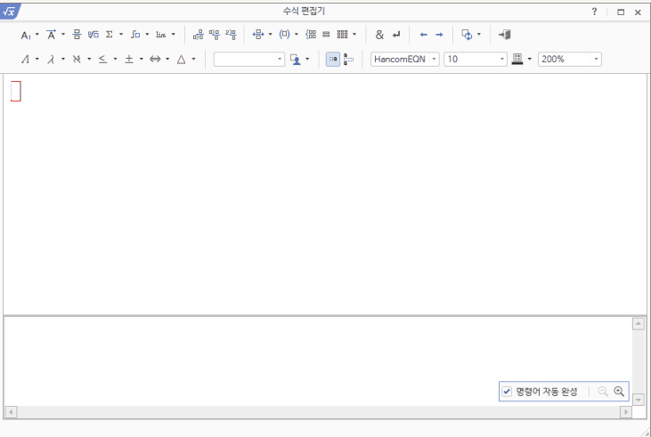Image resolution: width=651 pixels, height=437 pixels.
Task: Click the summation sigma icon
Action: [x=110, y=35]
